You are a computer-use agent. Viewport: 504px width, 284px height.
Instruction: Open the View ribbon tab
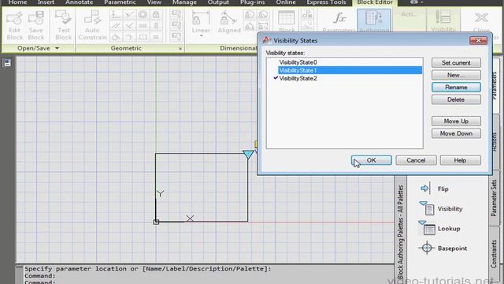point(154,2)
